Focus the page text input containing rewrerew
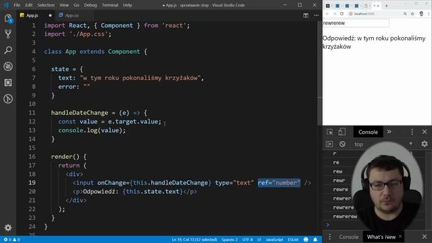Screen dimensions: 432x243 tap(356, 23)
